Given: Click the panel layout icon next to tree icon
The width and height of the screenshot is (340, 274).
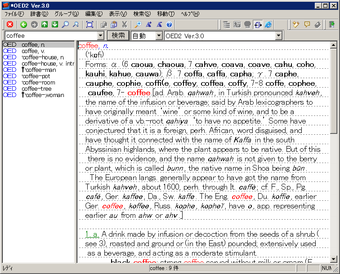Looking at the screenshot, I should [237, 24].
